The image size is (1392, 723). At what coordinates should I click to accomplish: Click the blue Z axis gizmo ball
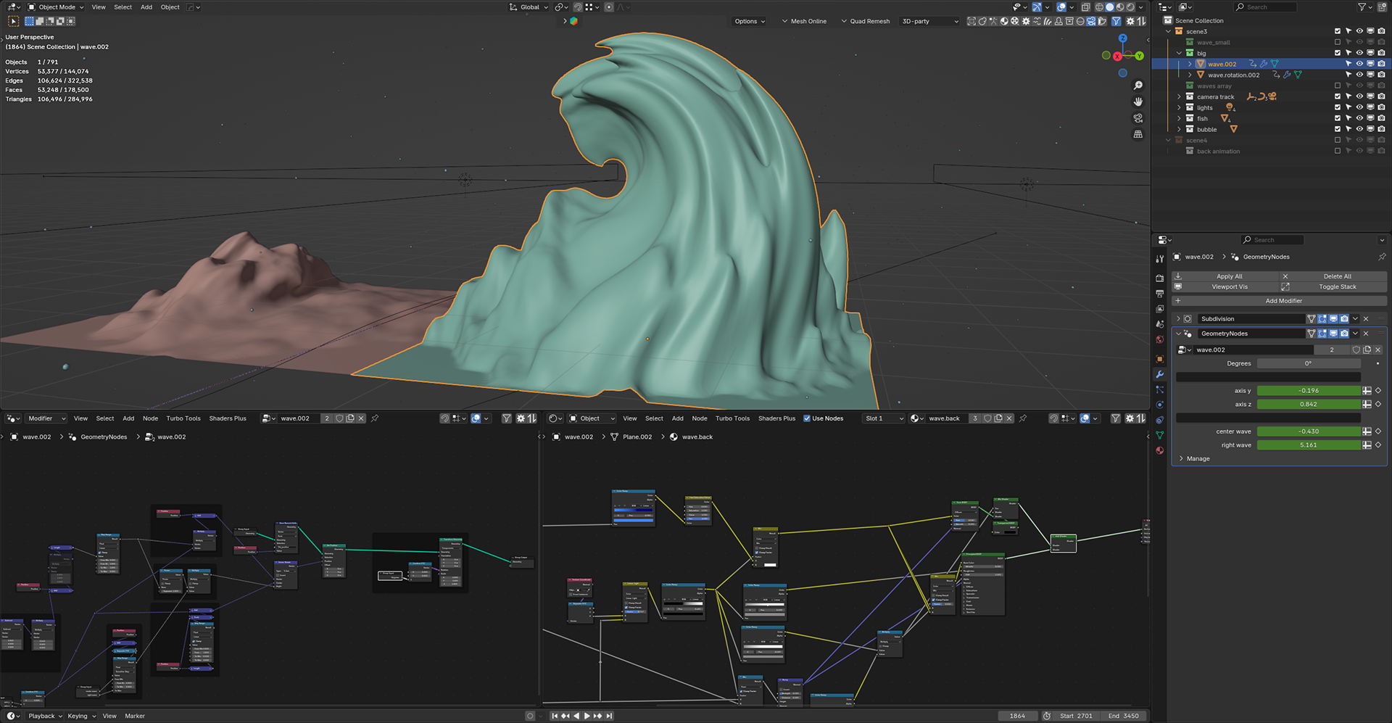(x=1122, y=38)
